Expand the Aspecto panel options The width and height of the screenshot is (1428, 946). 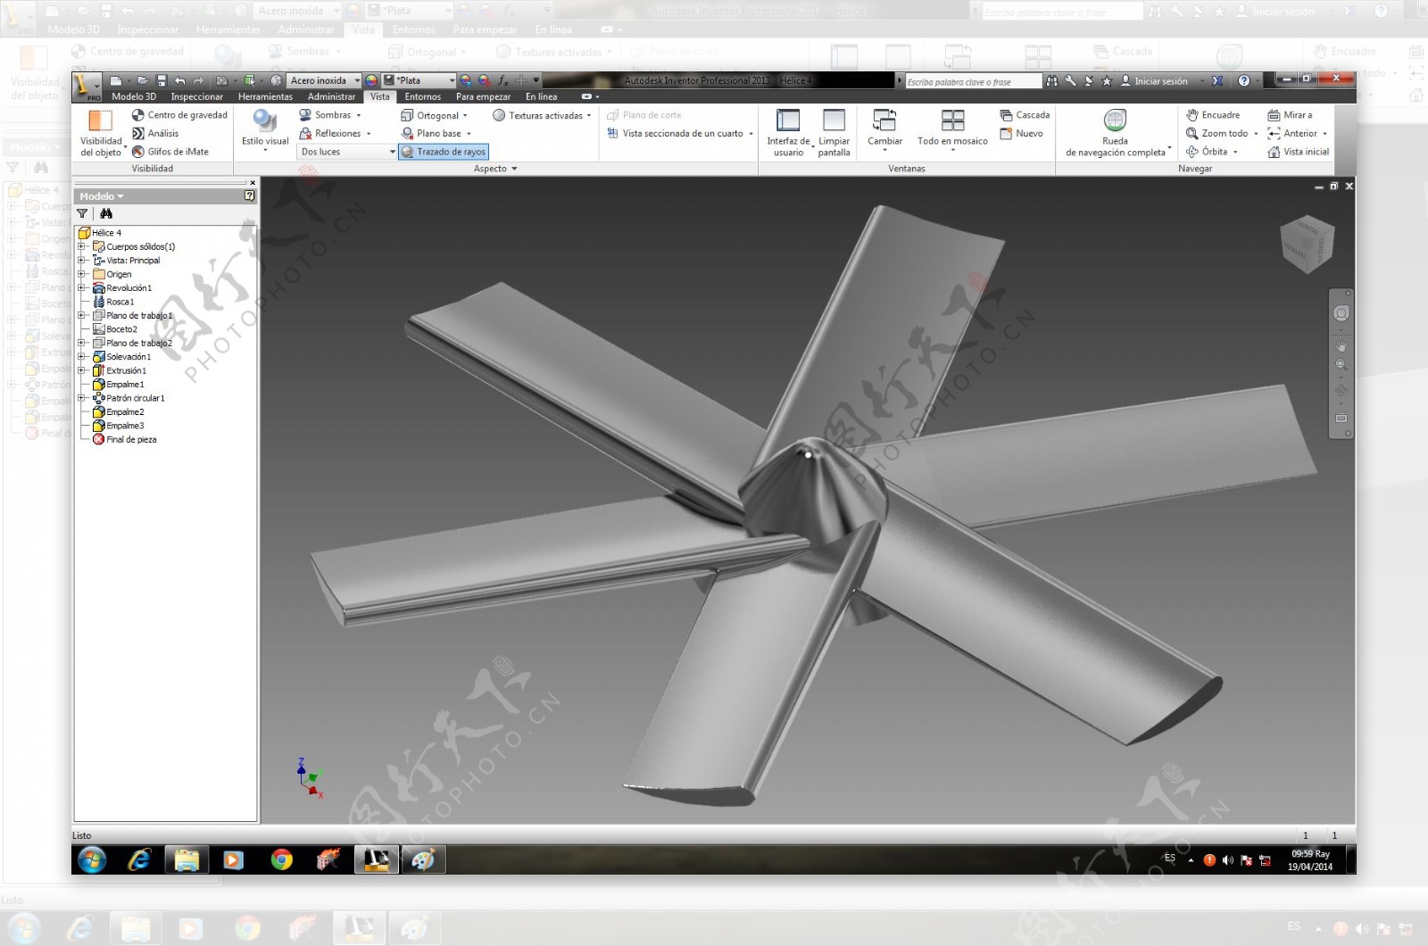pos(495,169)
